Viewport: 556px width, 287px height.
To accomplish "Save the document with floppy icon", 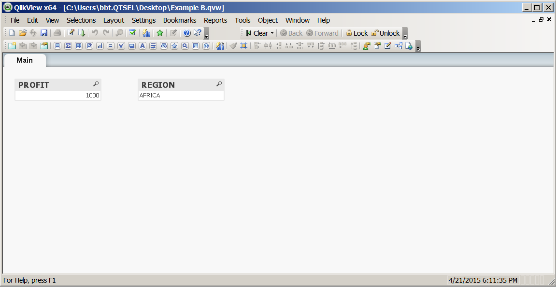I will 44,33.
